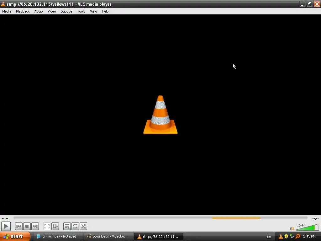Close the VLC media player window
Screen dimensions: 321x241
click(x=317, y=4)
